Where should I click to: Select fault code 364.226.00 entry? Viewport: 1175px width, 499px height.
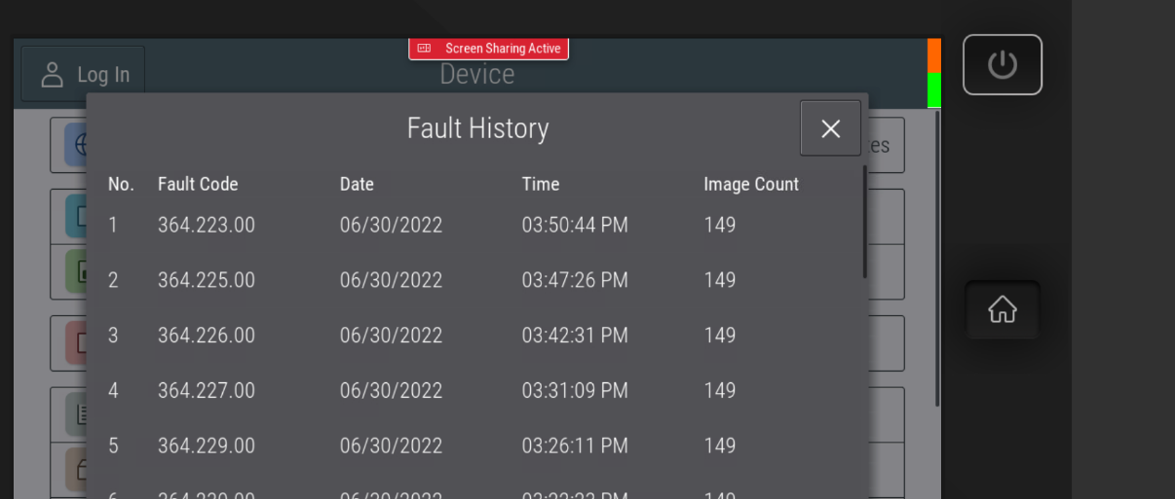207,336
